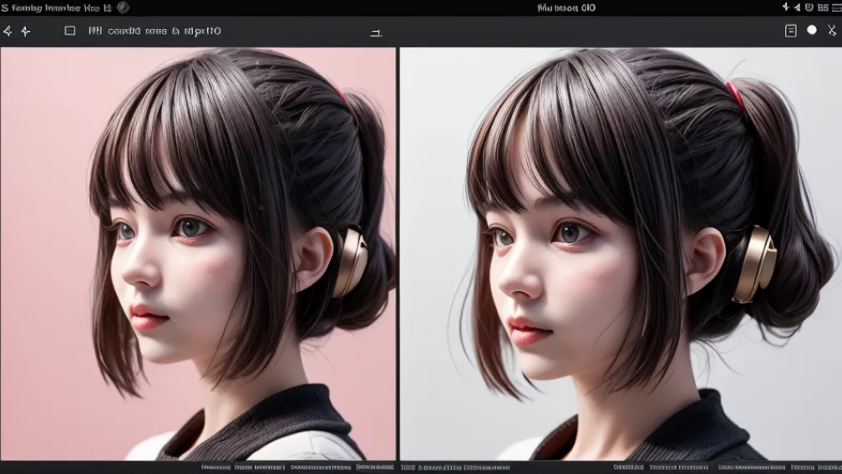Click the first sparkle icon in the toolbar

[8, 31]
